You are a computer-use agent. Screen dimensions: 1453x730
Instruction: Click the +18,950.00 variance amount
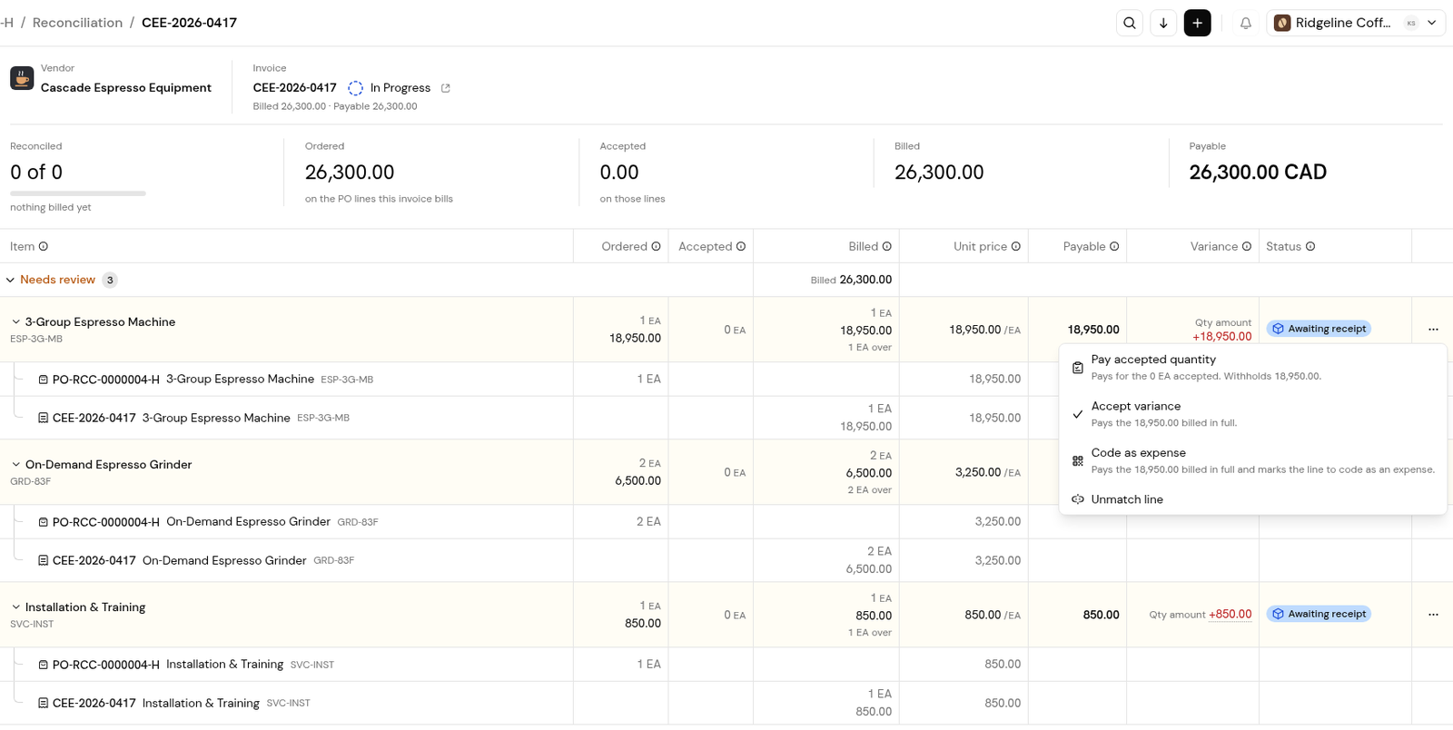pyautogui.click(x=1222, y=337)
